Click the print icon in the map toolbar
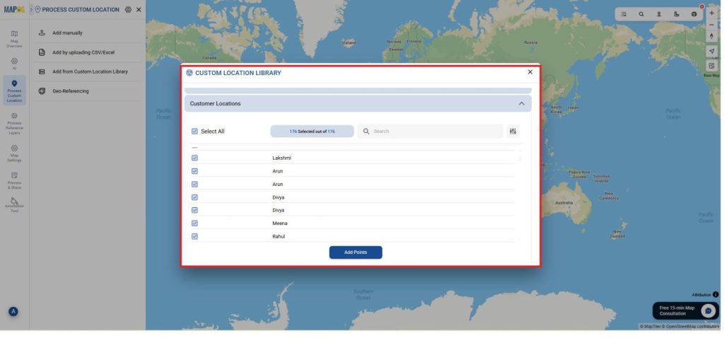 694,14
